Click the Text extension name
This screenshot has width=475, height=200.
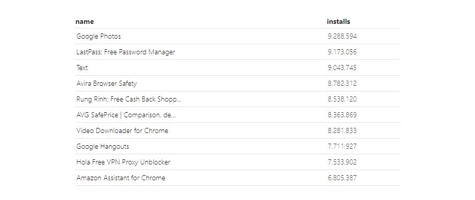82,68
